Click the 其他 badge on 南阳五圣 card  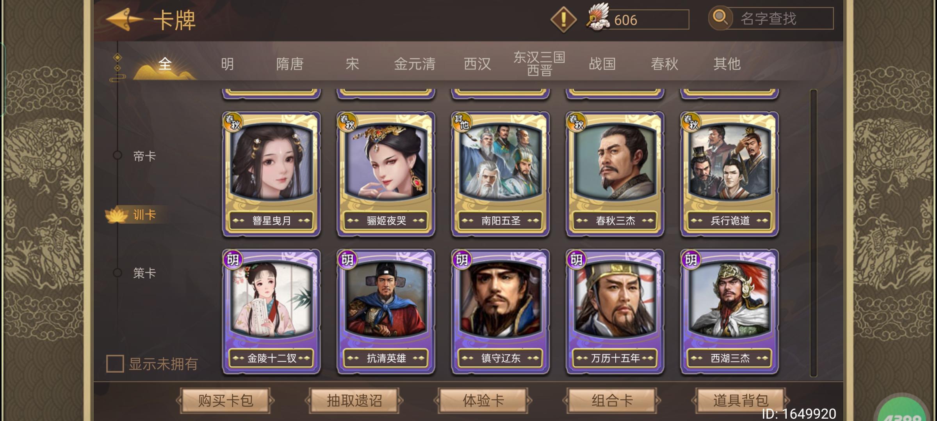point(462,122)
